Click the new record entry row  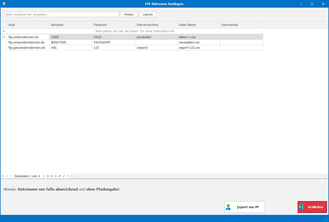(135, 31)
